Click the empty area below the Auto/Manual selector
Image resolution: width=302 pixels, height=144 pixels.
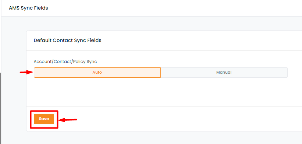164,92
